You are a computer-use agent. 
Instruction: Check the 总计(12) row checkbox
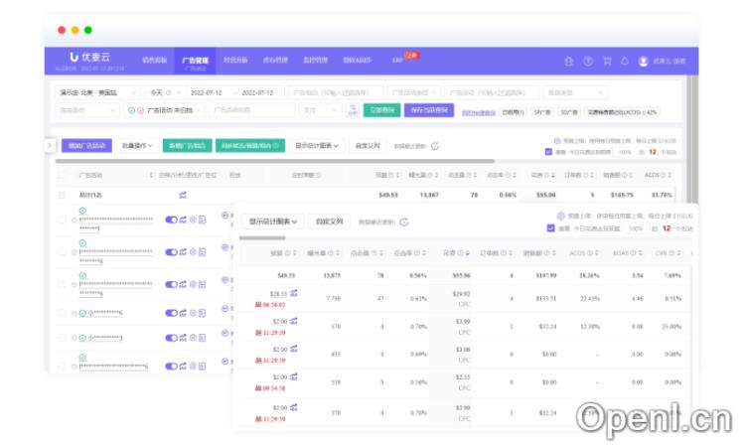click(62, 195)
